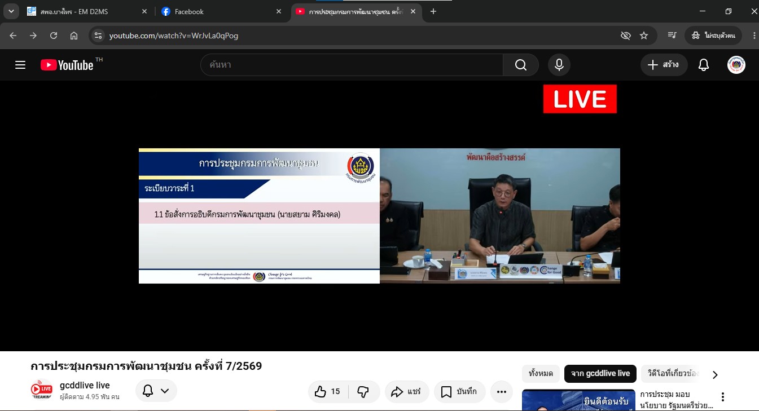Screen dimensions: 759x411
Task: Select the วิดีโอที่เกี่ยวข้อง chip
Action: click(x=670, y=373)
